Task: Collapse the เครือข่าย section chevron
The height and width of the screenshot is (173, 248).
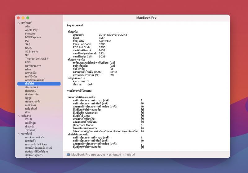Action: (19, 116)
